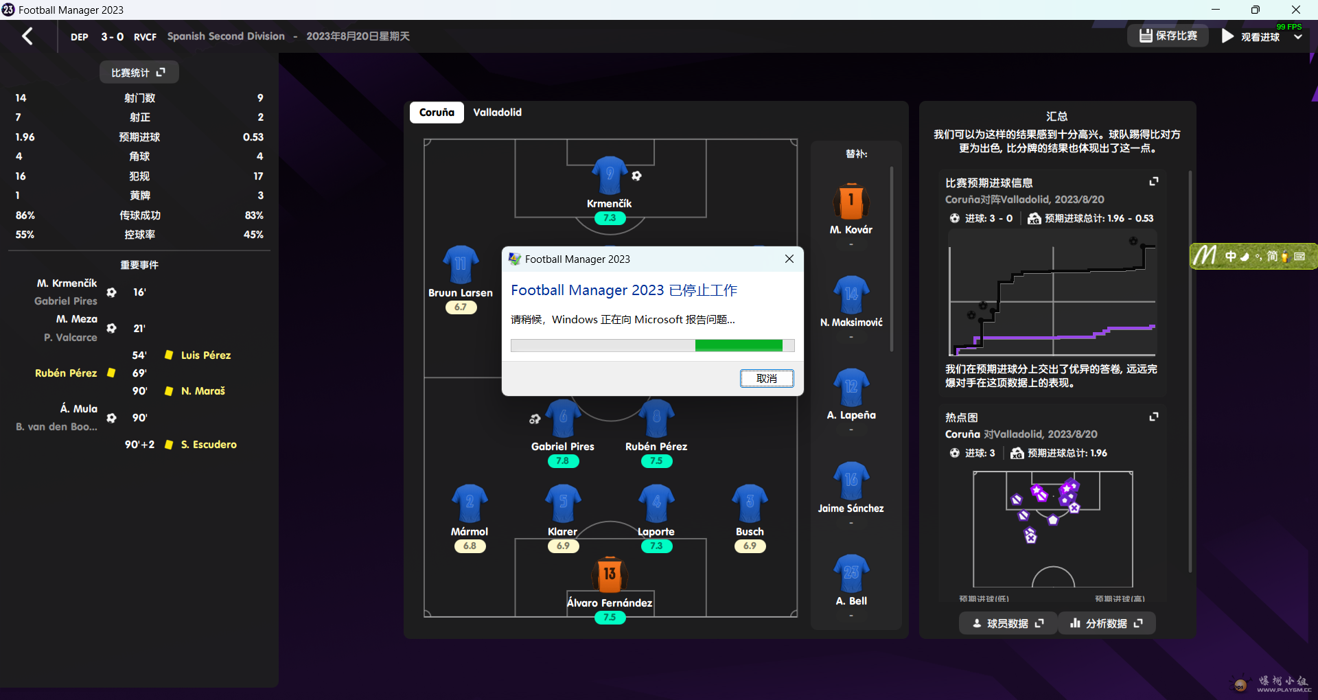The image size is (1318, 700).
Task: Click N. Maraš yellow card icon
Action: pos(168,390)
